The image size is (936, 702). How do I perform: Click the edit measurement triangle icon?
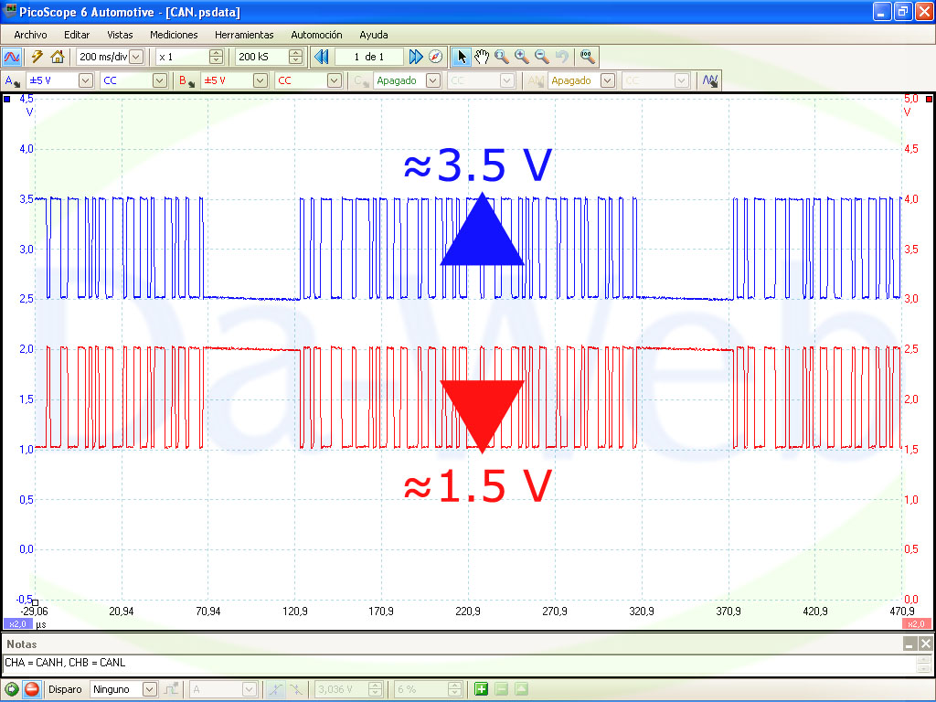point(521,689)
